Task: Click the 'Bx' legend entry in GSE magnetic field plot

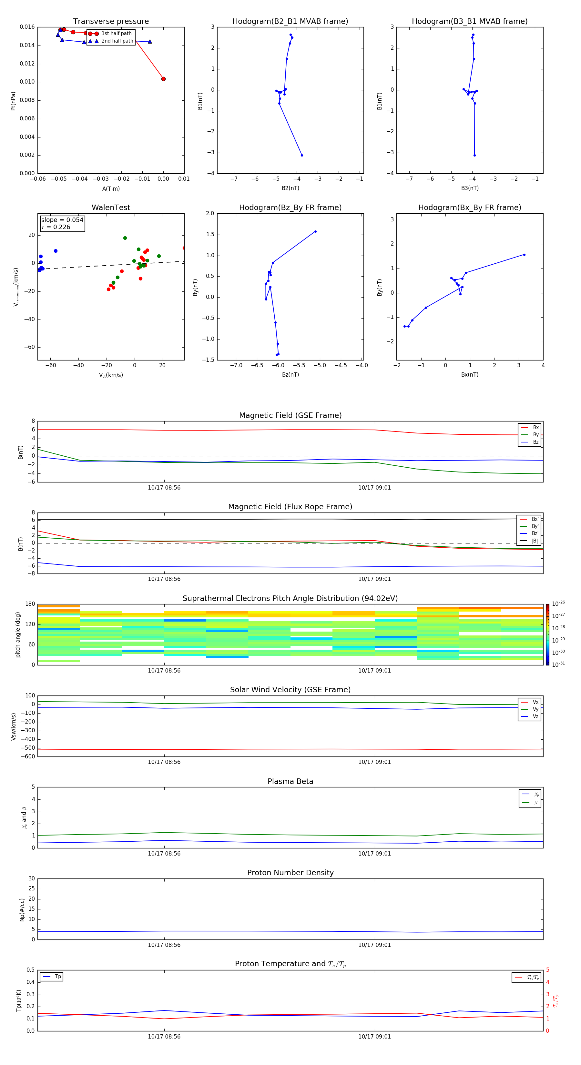Action: point(530,428)
